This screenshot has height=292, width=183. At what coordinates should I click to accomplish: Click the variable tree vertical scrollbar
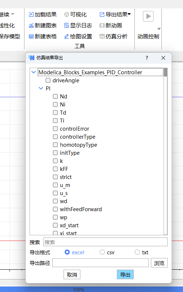click(165, 151)
